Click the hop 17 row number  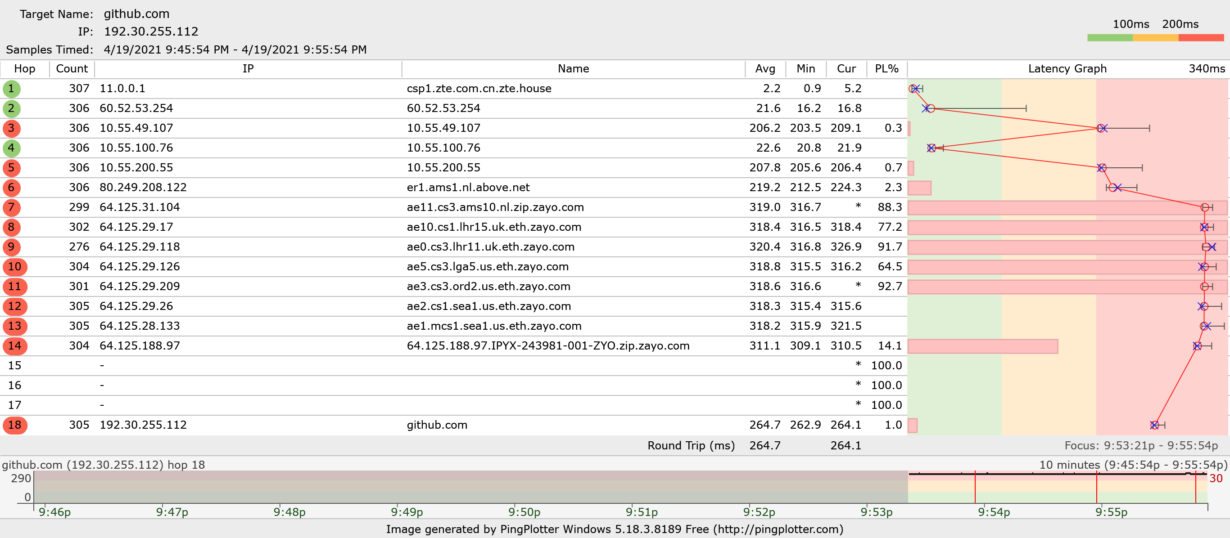(x=15, y=405)
